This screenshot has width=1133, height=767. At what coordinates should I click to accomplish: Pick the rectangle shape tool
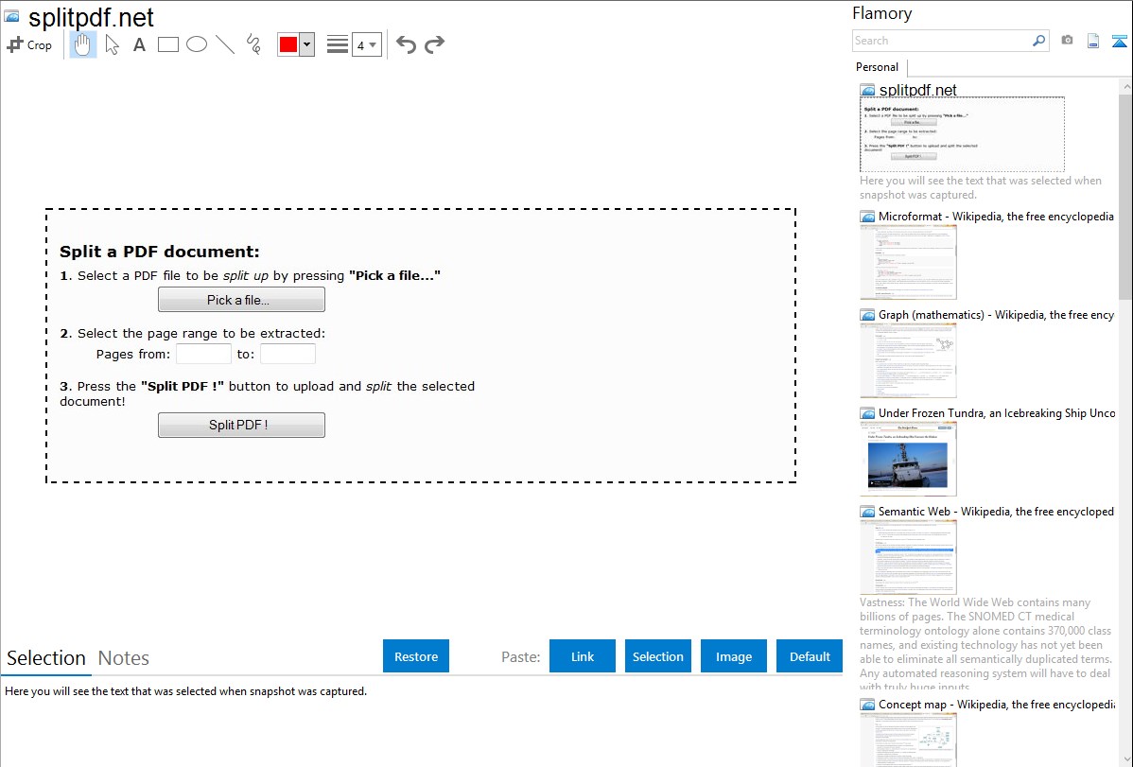pos(167,44)
